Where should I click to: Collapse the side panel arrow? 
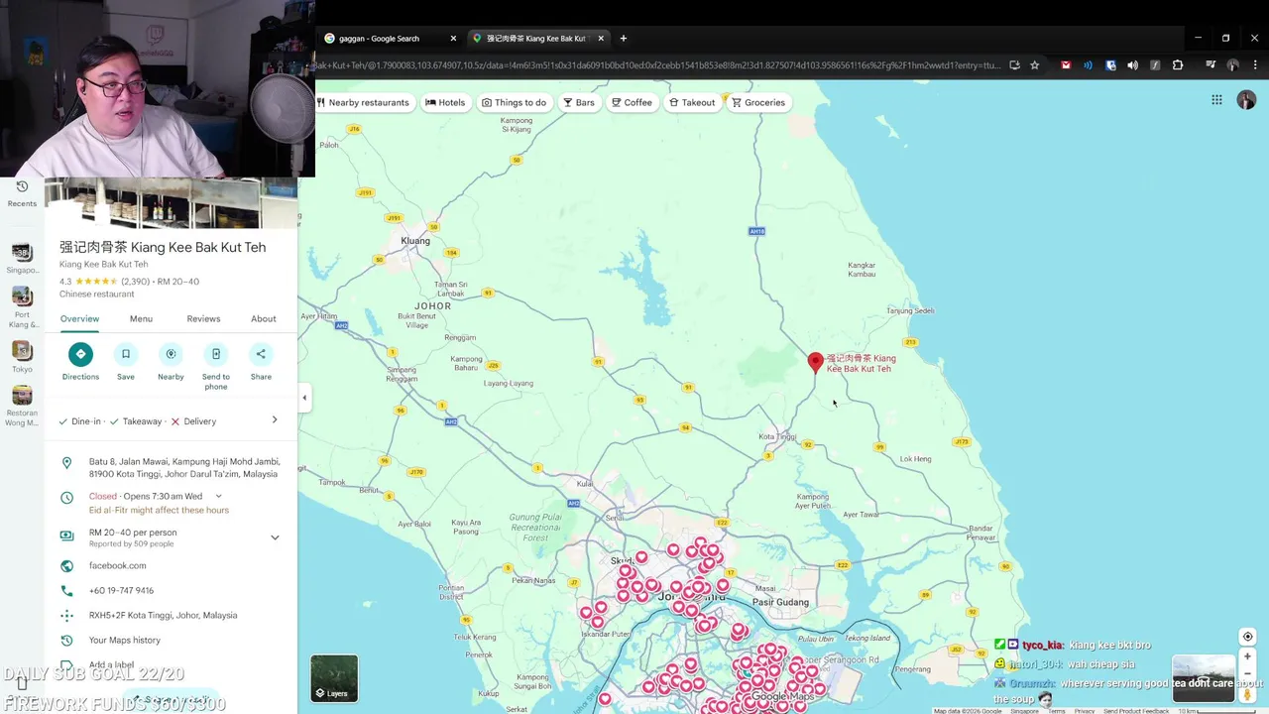304,398
